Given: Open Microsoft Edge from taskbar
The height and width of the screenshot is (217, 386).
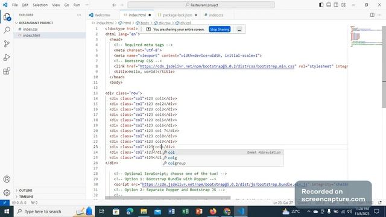Looking at the screenshot, I should [x=130, y=212].
